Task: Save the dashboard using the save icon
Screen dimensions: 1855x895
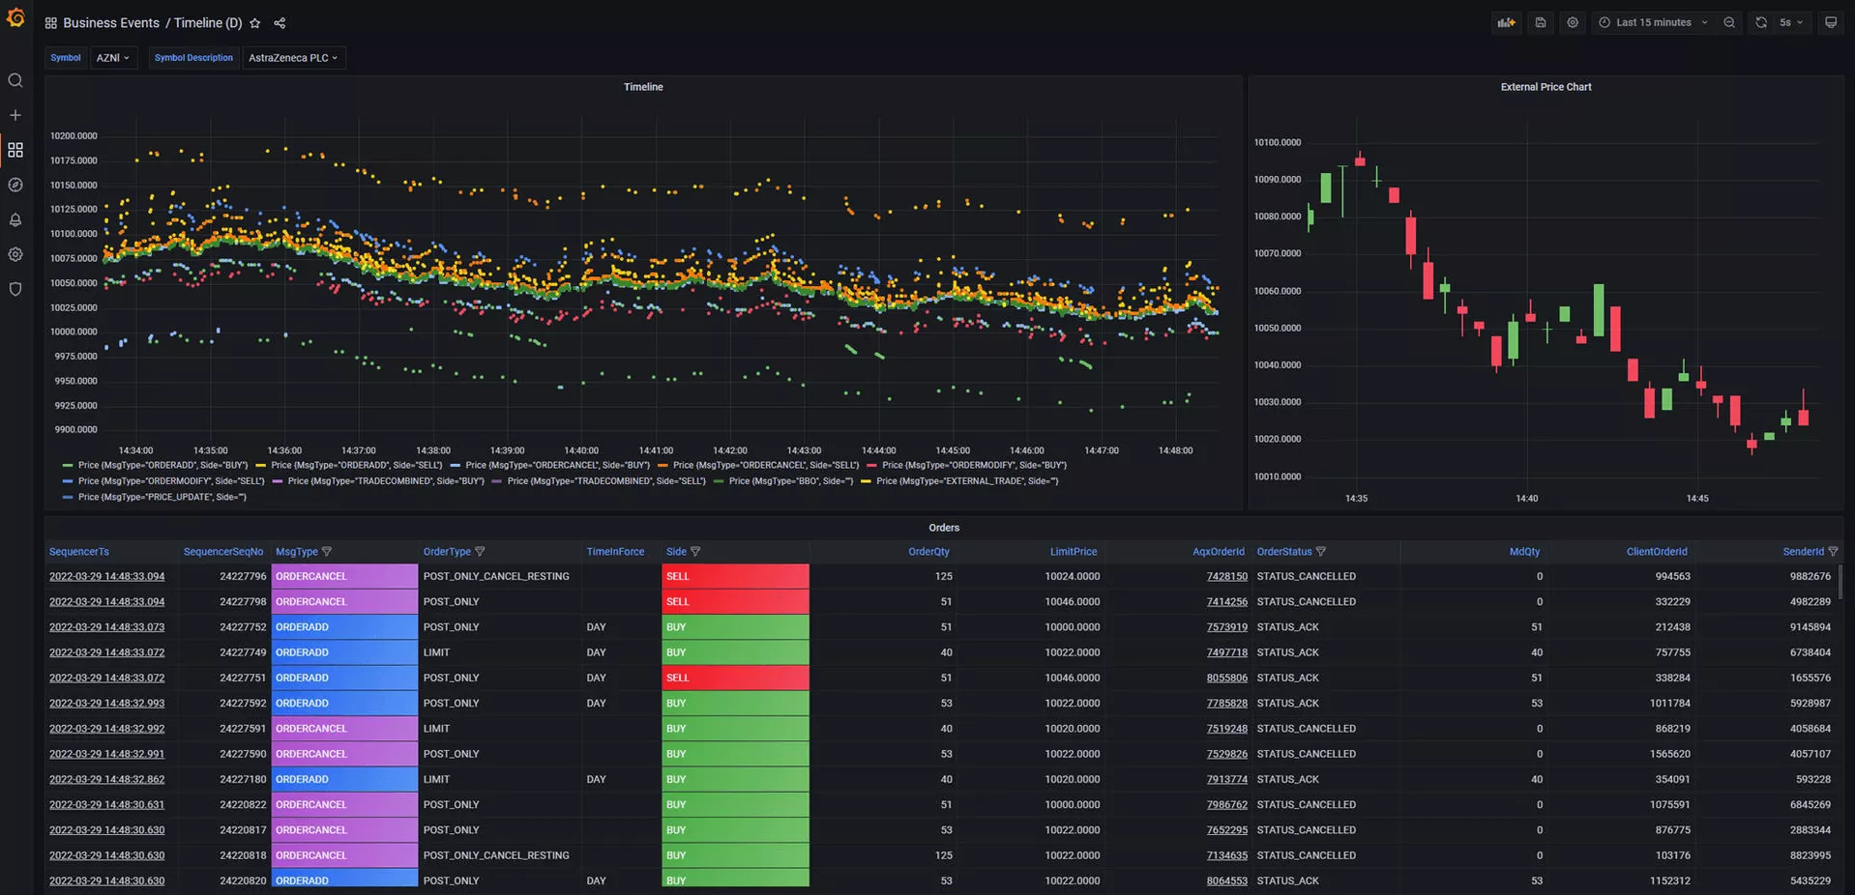Action: coord(1540,22)
